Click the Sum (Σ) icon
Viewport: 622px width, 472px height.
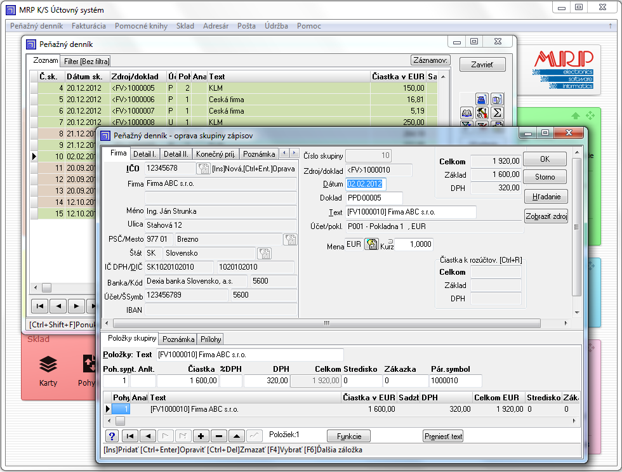[498, 113]
